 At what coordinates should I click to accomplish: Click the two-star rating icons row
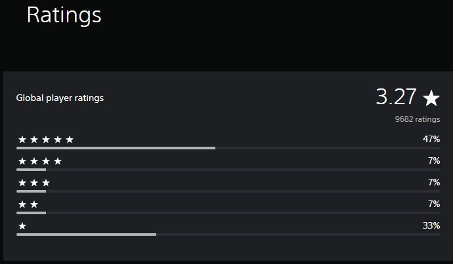click(28, 204)
